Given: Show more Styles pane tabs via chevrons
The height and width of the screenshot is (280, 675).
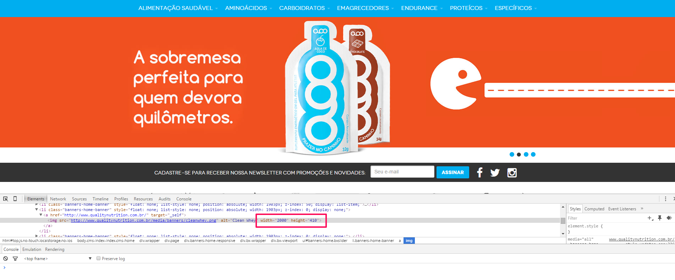Looking at the screenshot, I should pos(642,209).
